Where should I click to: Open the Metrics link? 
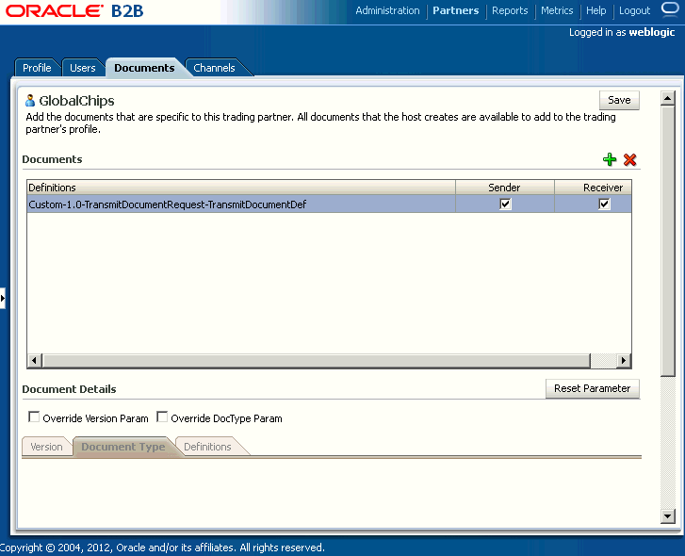pyautogui.click(x=557, y=10)
